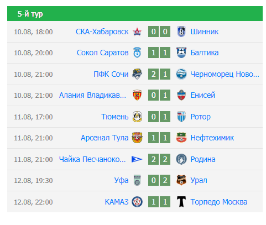Click the Чайка Песчанокопское blue arrow logo
This screenshot has height=225, width=266.
[137, 159]
